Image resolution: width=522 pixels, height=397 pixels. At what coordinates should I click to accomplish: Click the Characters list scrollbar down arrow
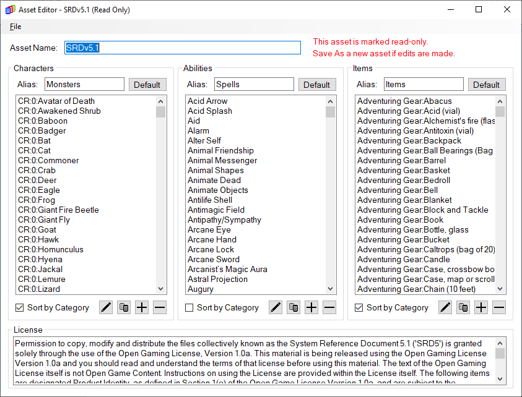coord(161,289)
